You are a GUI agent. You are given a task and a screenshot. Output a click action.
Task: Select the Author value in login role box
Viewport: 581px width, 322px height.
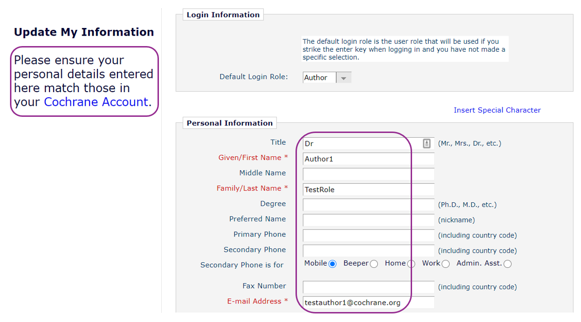[x=319, y=78]
